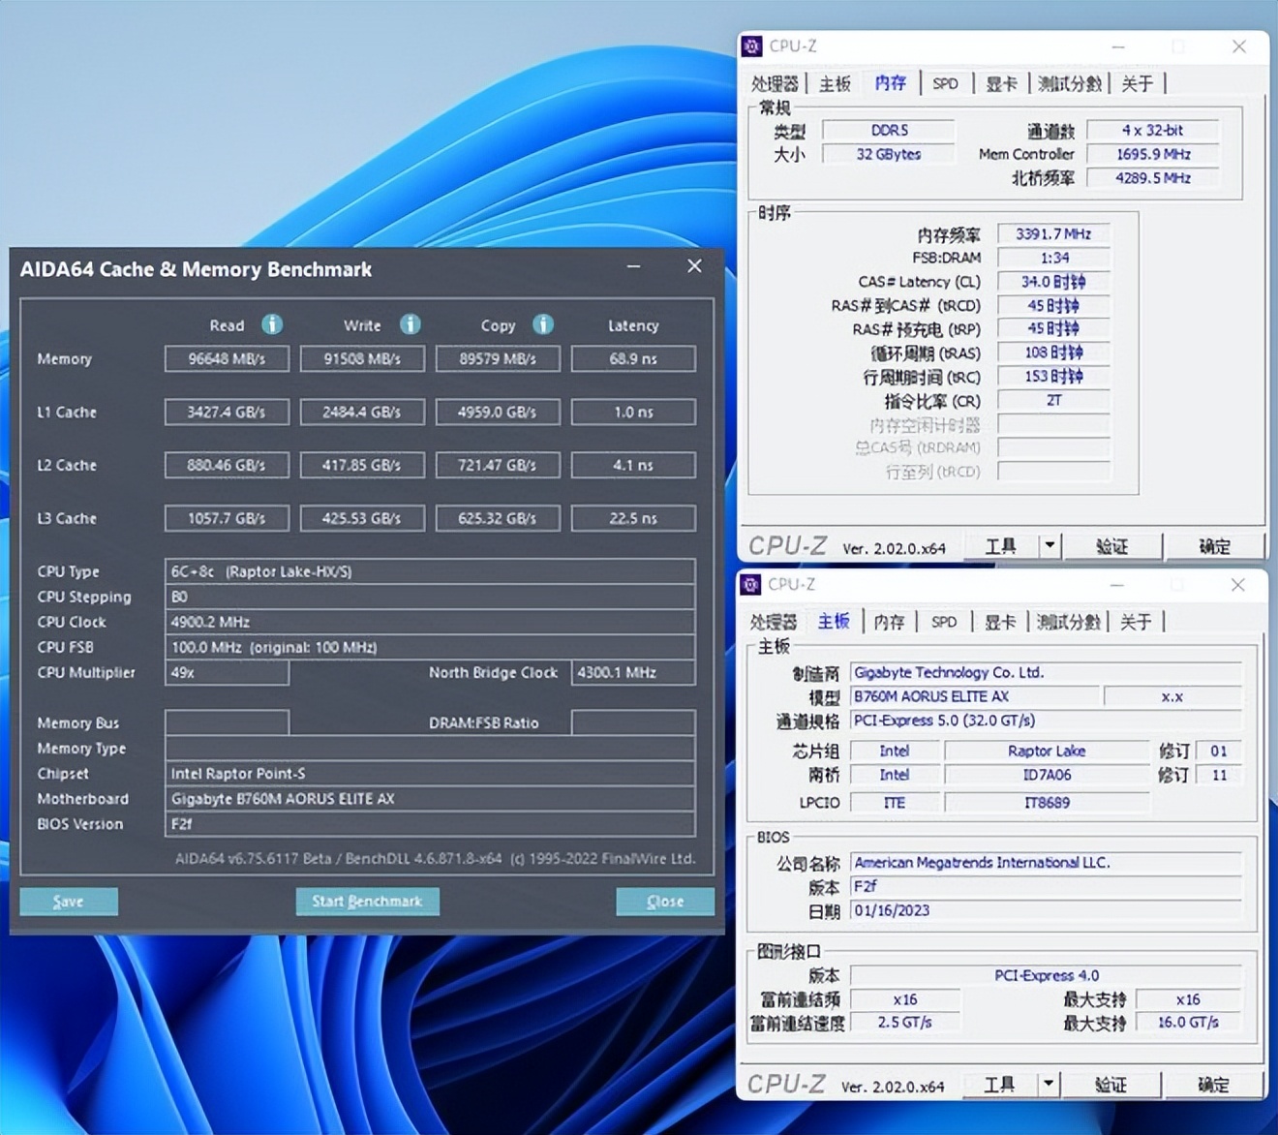Click the Save button in AIDA64
Screen dimensions: 1278x1135
68,902
